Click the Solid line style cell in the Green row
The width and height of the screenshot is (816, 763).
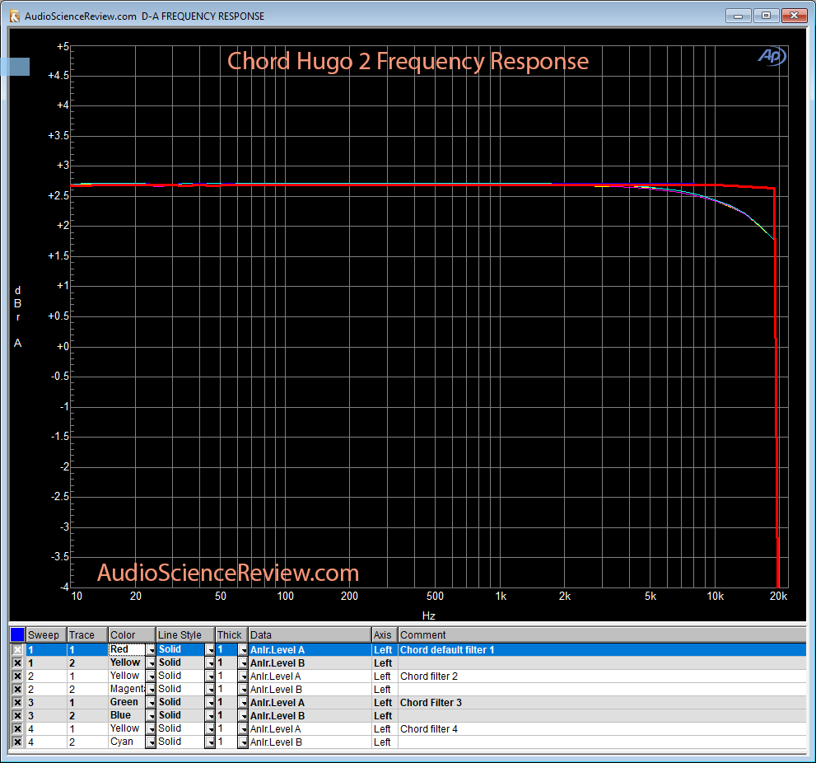[180, 703]
